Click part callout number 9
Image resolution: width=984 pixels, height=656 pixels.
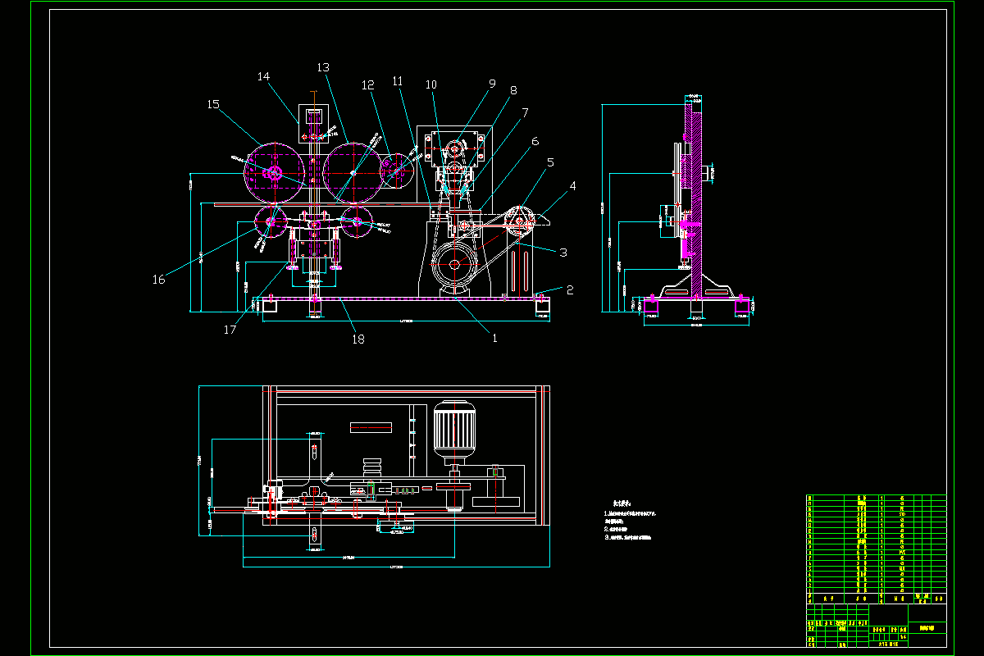(492, 84)
